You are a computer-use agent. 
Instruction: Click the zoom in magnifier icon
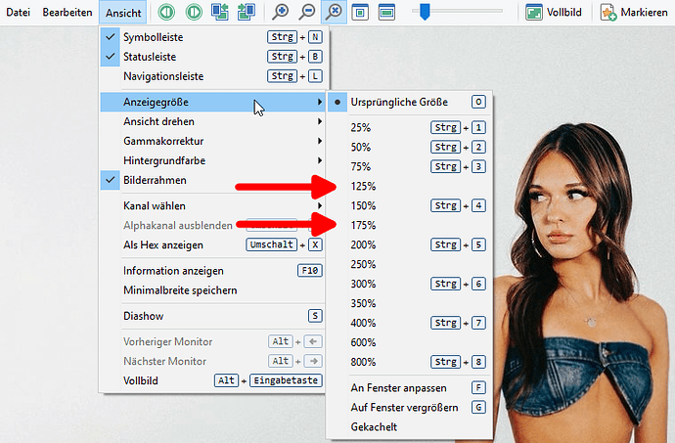(280, 12)
